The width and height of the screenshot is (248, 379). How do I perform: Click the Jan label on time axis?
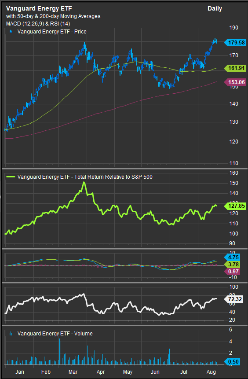pyautogui.click(x=19, y=372)
